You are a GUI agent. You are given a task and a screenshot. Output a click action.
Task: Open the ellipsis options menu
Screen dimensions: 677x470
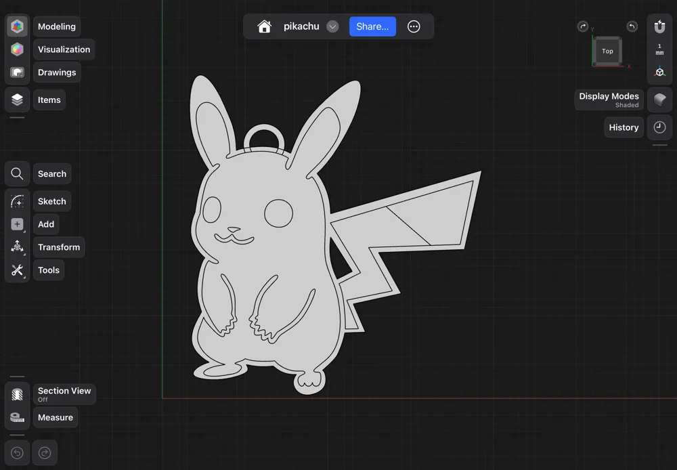click(414, 26)
